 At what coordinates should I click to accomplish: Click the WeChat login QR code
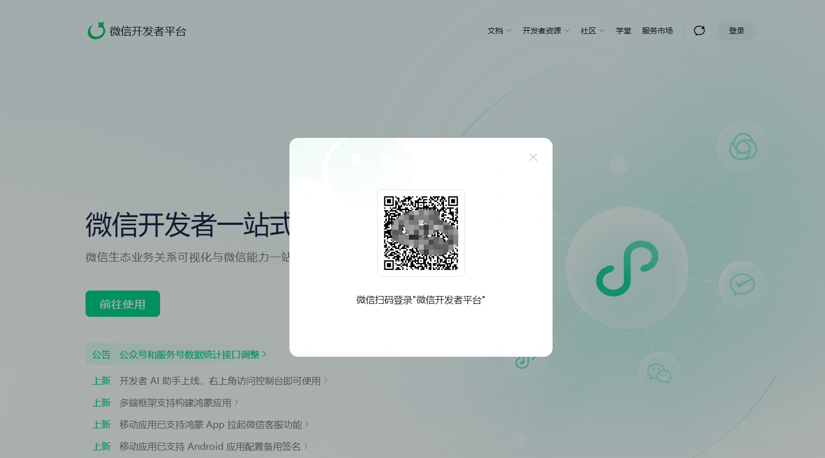421,233
